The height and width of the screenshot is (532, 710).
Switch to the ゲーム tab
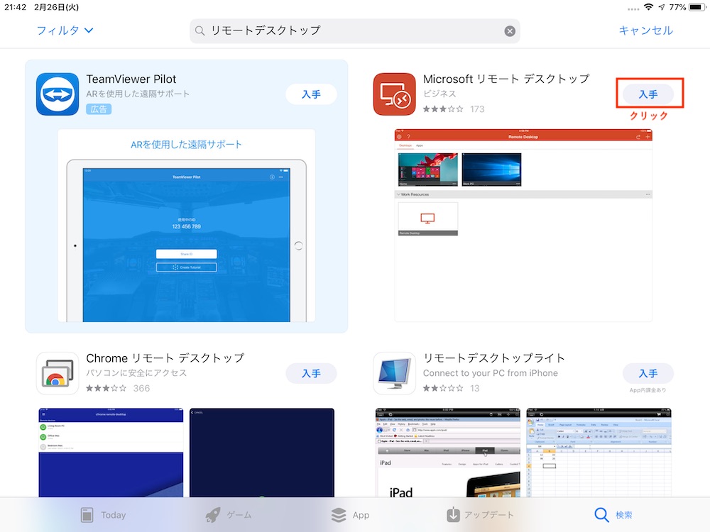point(229,515)
